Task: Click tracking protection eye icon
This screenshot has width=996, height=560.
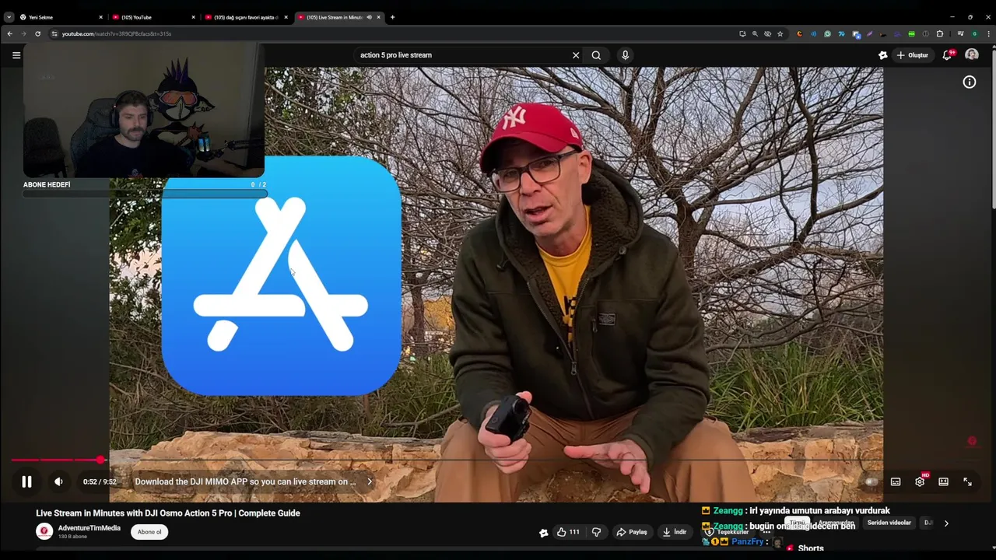Action: pyautogui.click(x=767, y=33)
